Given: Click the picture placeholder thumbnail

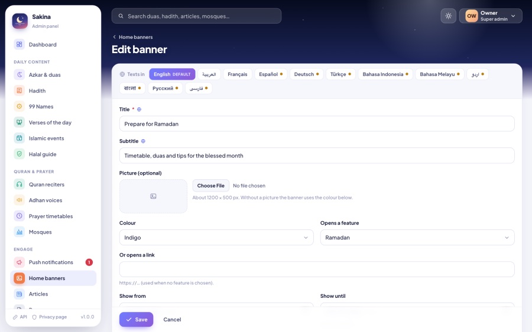Looking at the screenshot, I should coord(153,196).
